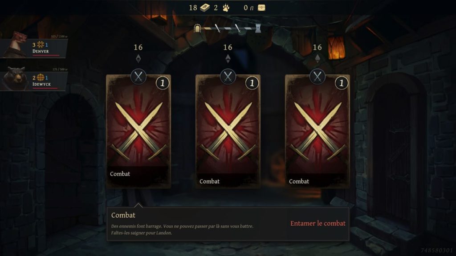Viewport: 456px width, 256px height.
Task: Click the level 1 badge on left card
Action: pyautogui.click(x=163, y=83)
